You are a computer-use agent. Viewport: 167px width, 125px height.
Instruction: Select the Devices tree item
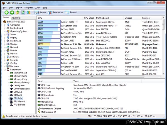point(14,54)
